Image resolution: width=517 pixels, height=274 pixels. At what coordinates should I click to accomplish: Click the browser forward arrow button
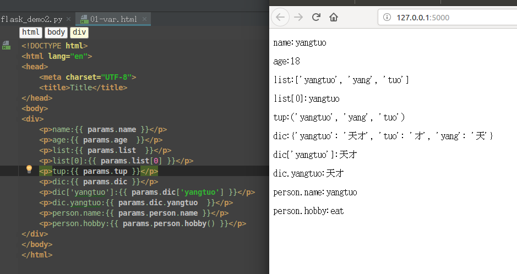(298, 17)
